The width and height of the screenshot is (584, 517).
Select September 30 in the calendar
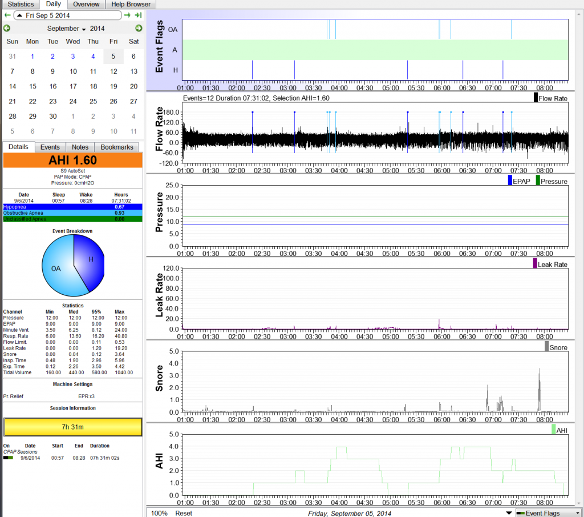click(x=53, y=117)
